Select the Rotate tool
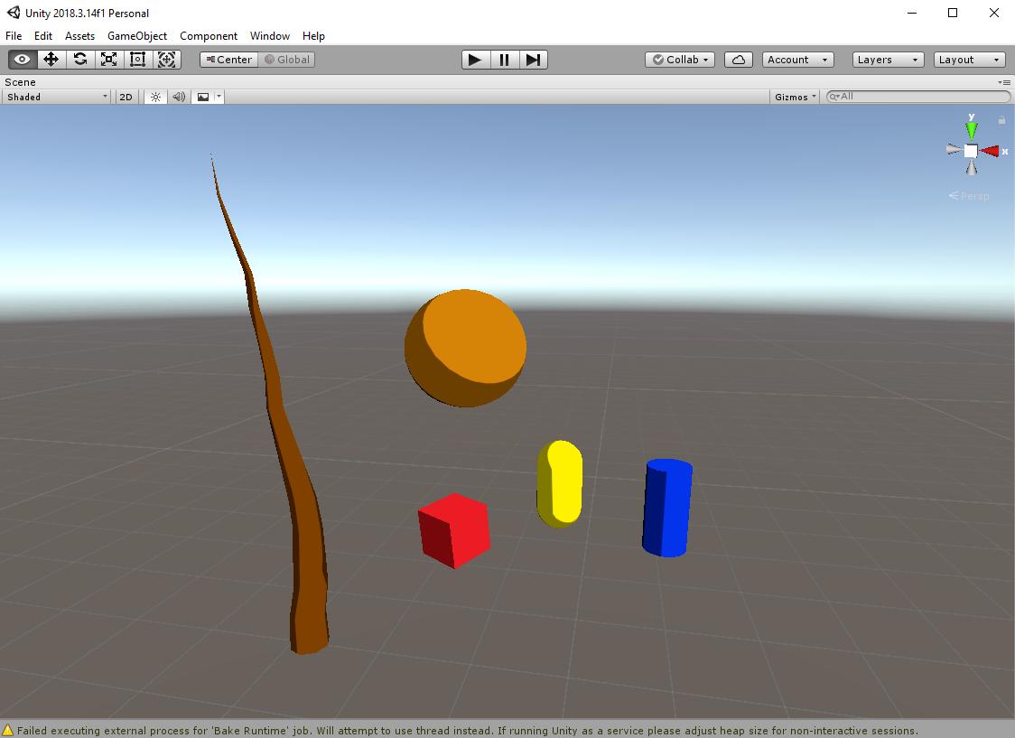This screenshot has width=1015, height=738. click(x=80, y=60)
